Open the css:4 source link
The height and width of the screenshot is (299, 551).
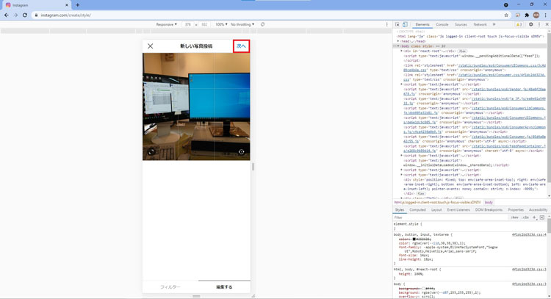[529, 234]
